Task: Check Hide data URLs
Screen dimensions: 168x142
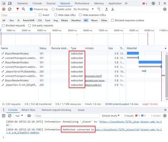Action: (x=56, y=15)
